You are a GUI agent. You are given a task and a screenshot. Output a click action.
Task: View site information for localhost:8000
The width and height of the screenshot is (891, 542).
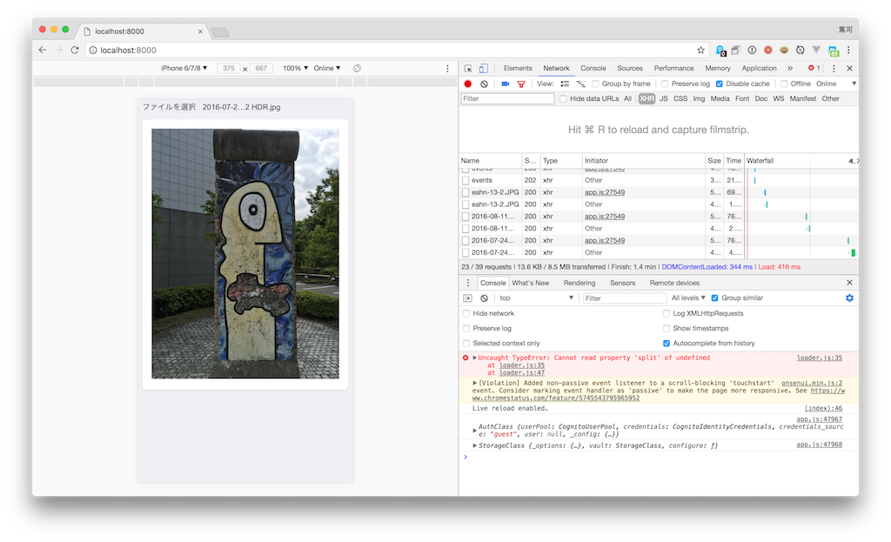pyautogui.click(x=93, y=50)
